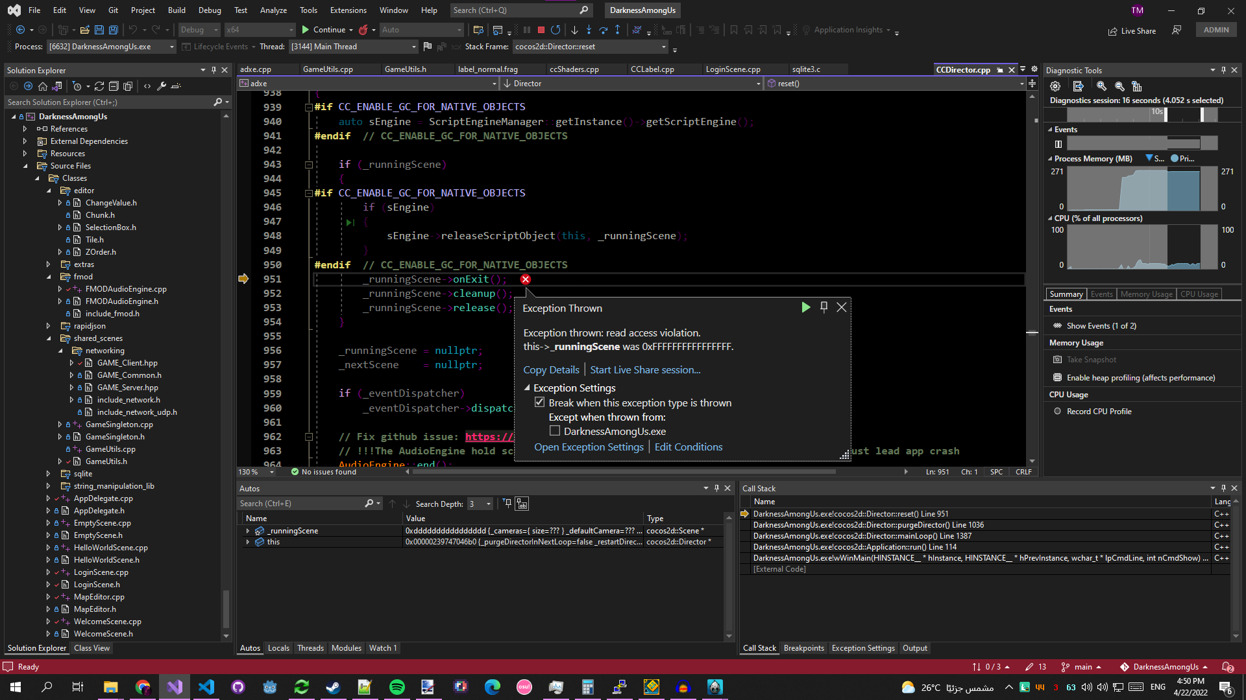Enable heap profiling in Memory Usage panel
Image resolution: width=1246 pixels, height=700 pixels.
point(1058,377)
